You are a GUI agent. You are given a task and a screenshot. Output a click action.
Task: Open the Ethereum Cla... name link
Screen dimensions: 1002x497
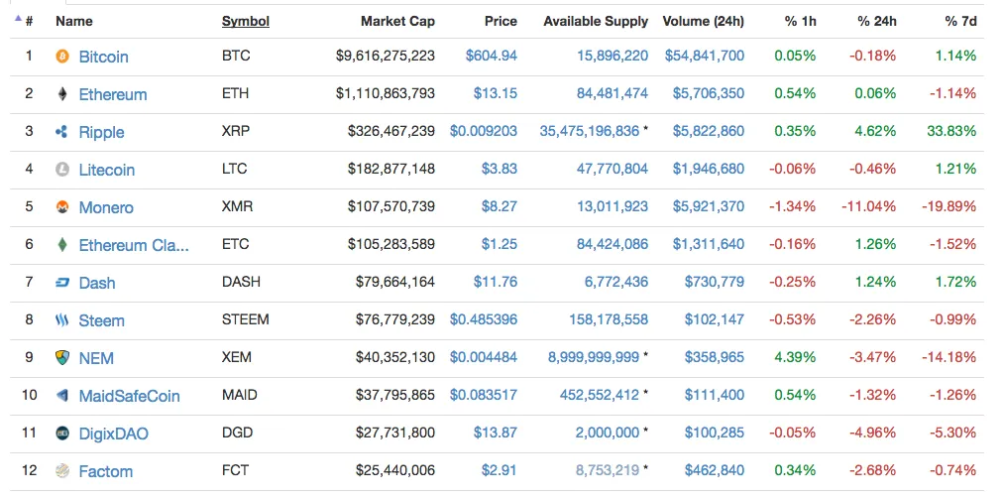134,245
